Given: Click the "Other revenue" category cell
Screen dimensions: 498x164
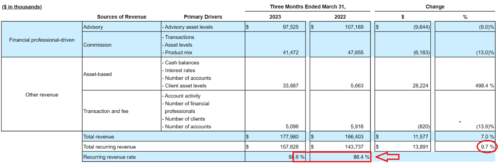Looking at the screenshot, I should pos(42,95).
